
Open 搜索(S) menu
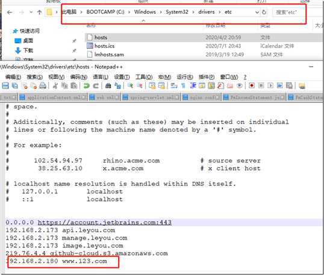point(35,77)
